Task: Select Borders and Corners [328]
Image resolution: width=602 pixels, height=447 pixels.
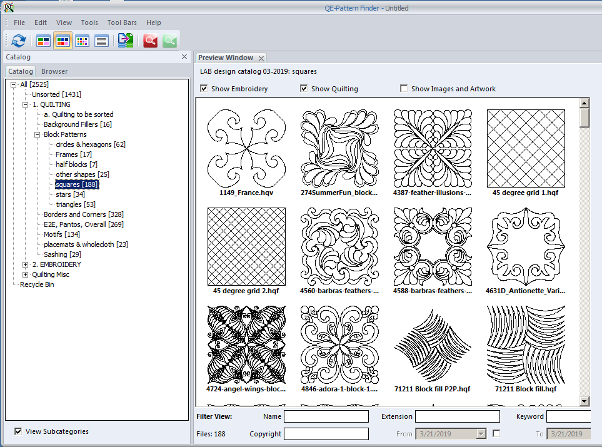Action: click(x=83, y=214)
